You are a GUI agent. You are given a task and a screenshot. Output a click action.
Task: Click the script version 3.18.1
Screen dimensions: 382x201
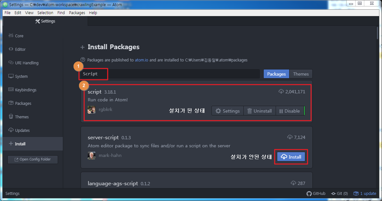110,92
